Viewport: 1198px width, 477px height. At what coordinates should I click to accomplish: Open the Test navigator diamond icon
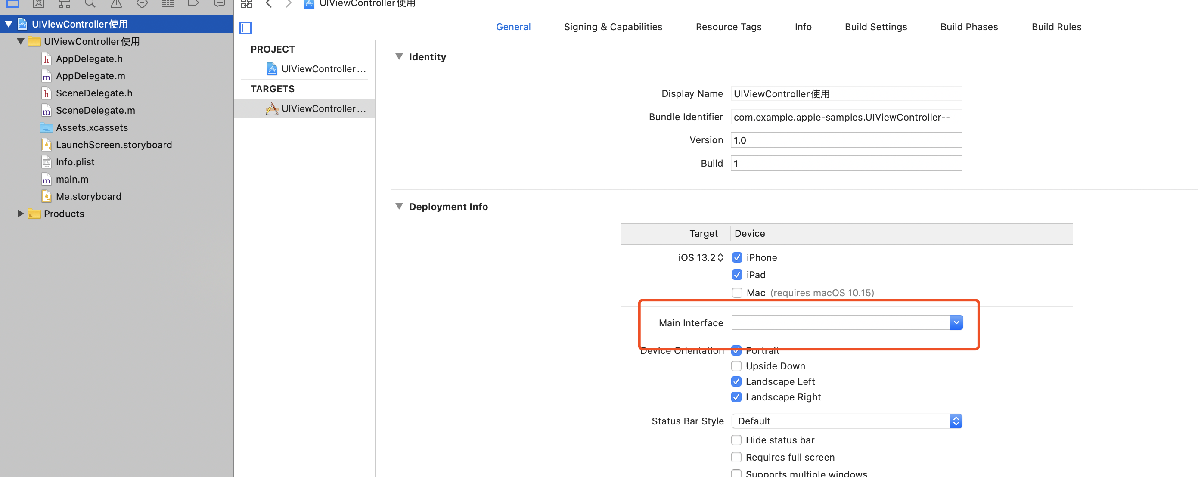(142, 4)
